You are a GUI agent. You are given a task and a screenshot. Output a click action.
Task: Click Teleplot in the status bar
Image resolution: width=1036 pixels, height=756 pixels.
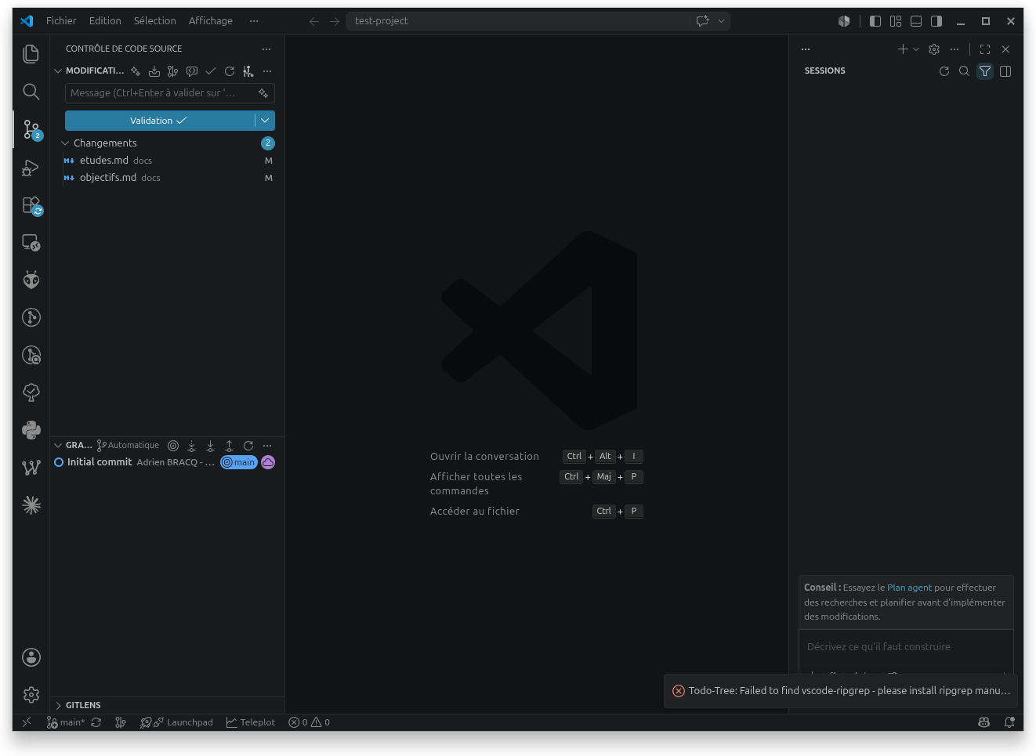(x=251, y=722)
